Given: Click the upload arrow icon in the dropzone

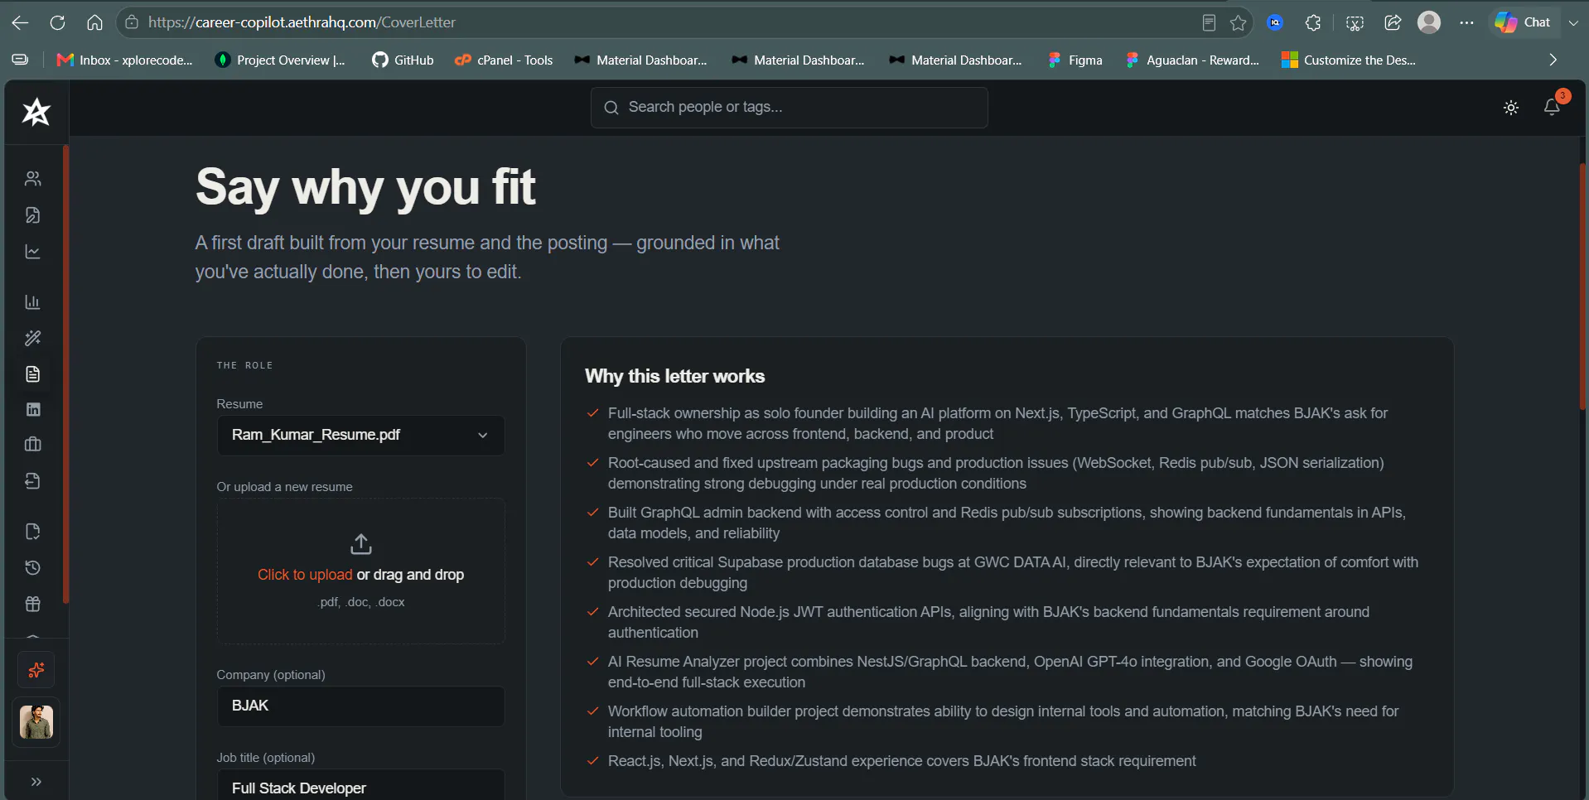Looking at the screenshot, I should point(361,544).
